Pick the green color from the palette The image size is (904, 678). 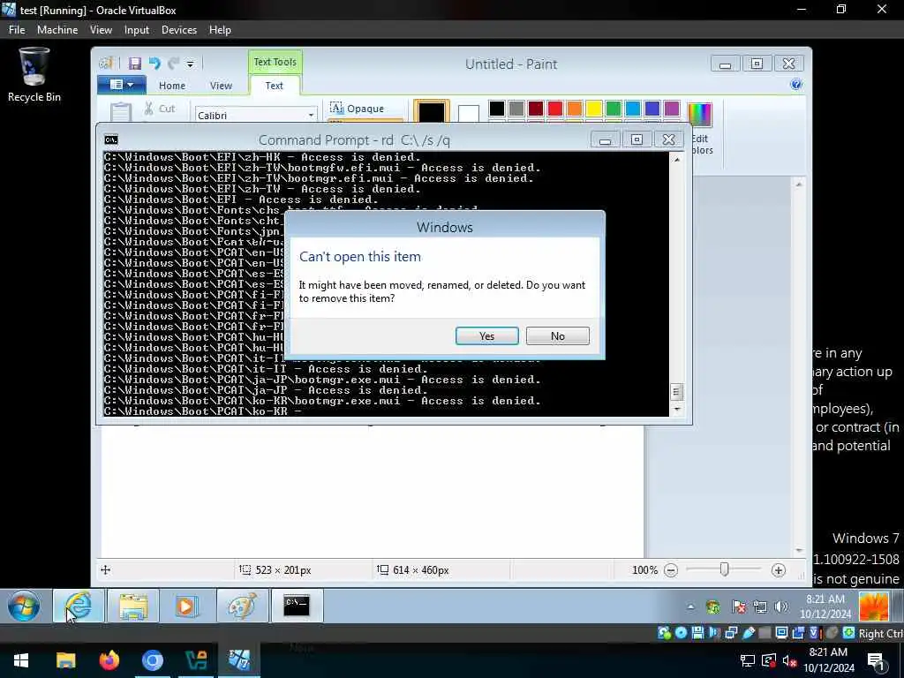pos(614,109)
